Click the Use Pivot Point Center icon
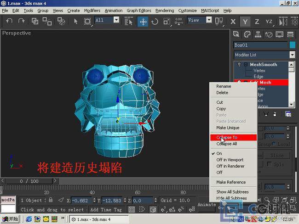 (x=218, y=21)
